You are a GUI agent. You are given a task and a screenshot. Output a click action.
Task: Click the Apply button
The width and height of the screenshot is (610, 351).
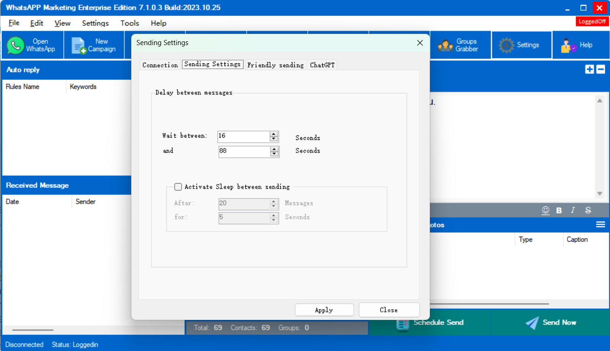coord(324,310)
